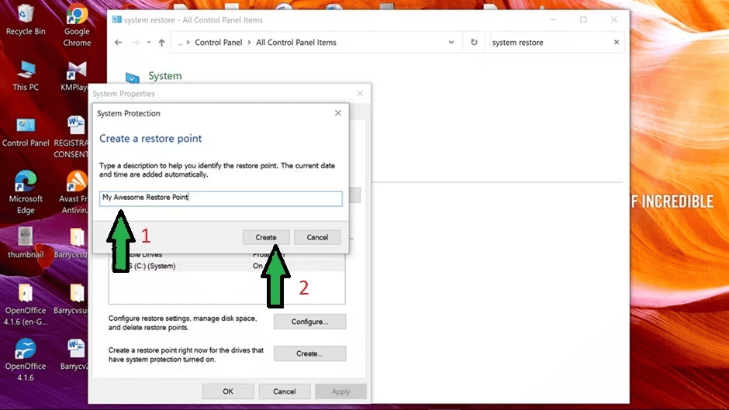Image resolution: width=729 pixels, height=410 pixels.
Task: Click Create in restore point dialog
Action: [266, 237]
